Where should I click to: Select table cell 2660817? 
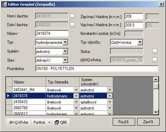pyautogui.click(x=29, y=113)
